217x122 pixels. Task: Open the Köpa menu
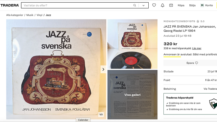pyautogui.click(x=181, y=5)
